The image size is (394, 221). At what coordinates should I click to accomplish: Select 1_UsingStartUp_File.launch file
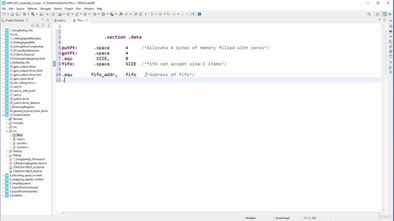tap(29, 160)
